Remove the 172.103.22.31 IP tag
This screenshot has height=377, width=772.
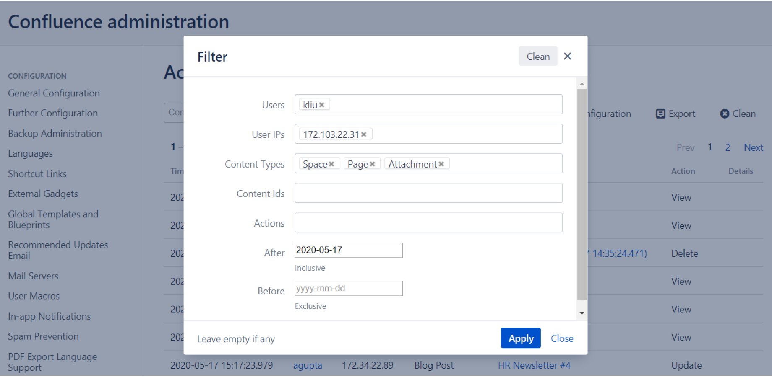click(x=364, y=134)
